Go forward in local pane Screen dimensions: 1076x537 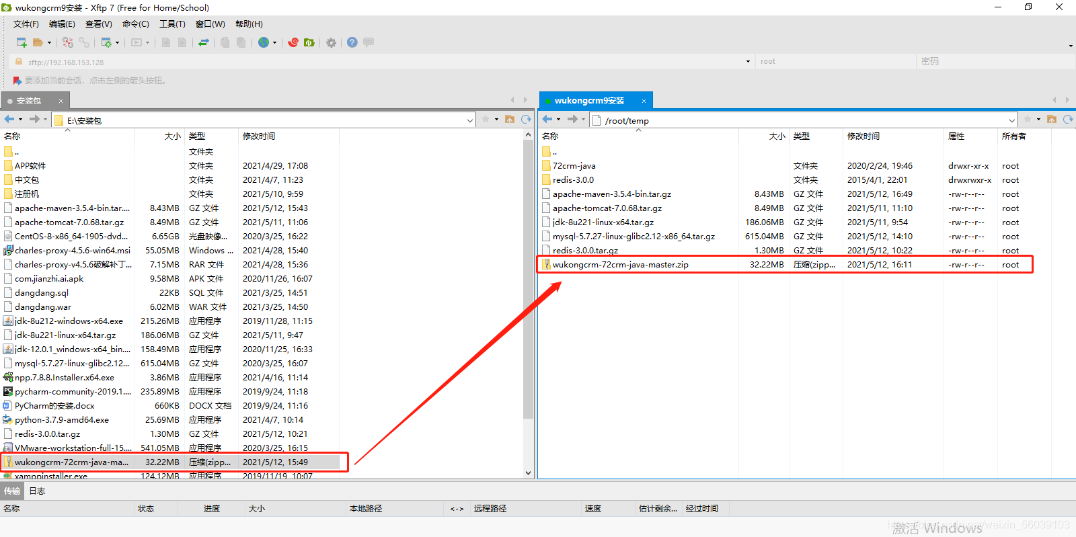(x=34, y=119)
